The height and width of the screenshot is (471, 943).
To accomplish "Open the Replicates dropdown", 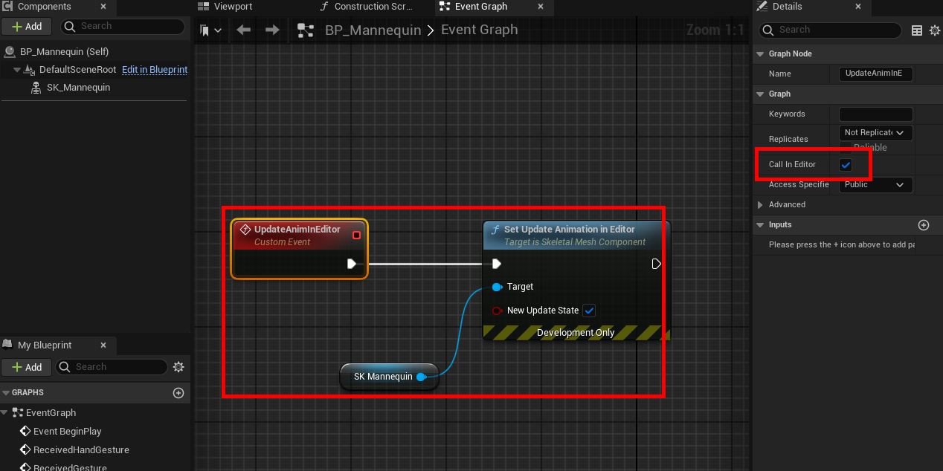I will pyautogui.click(x=875, y=133).
